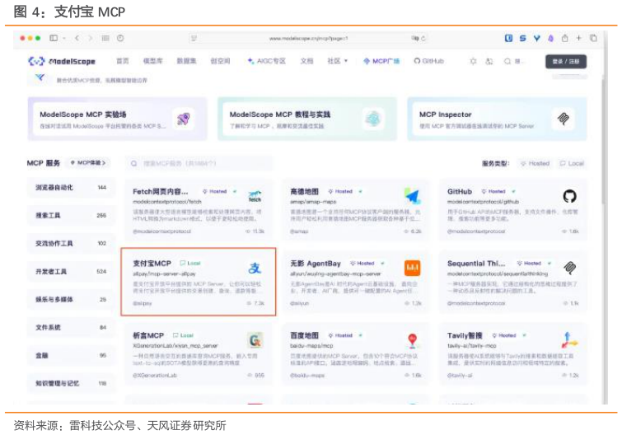Click the GitHub octocat logo on card

[x=569, y=196]
